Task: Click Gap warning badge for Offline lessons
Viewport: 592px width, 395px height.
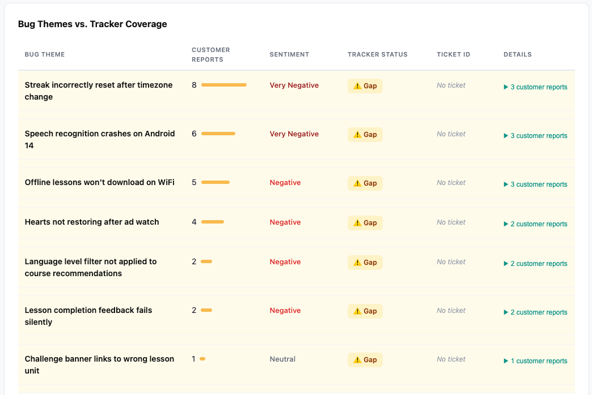Action: click(365, 183)
